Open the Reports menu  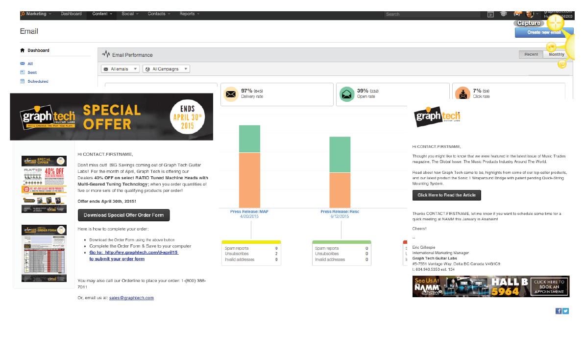tap(190, 14)
